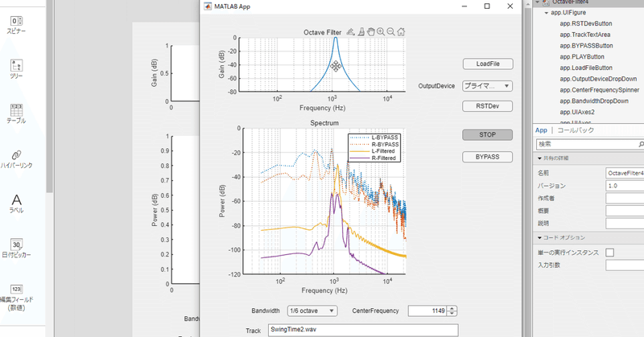Click the export axes icon above Octave Filter plot
This screenshot has height=337, width=644.
(x=350, y=31)
